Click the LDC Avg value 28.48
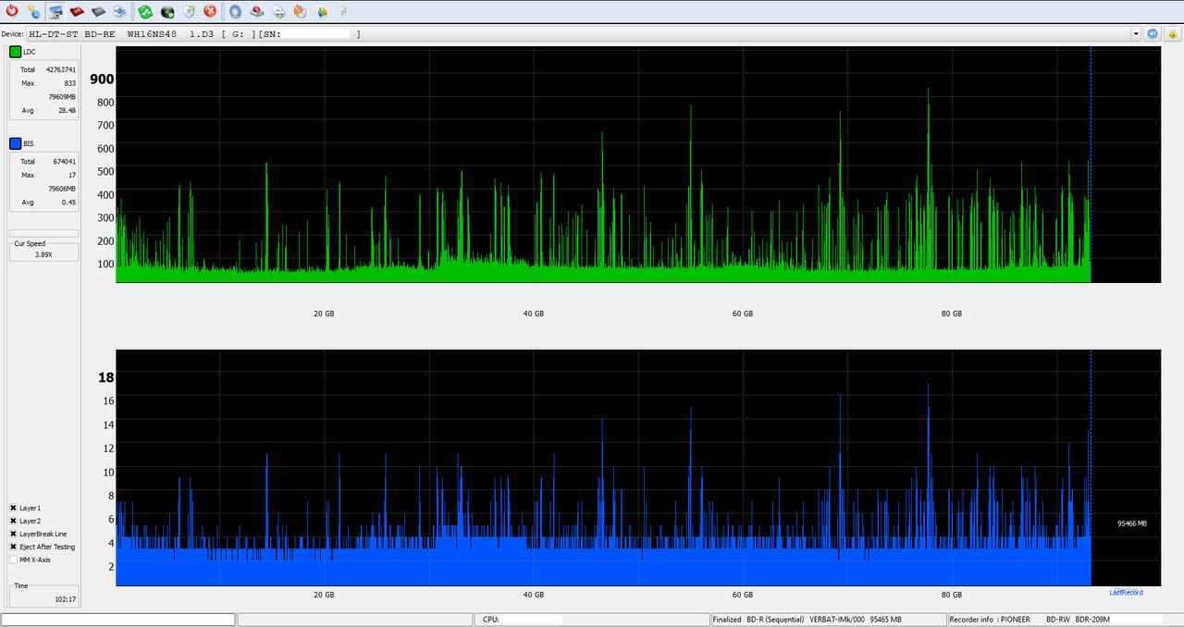The height and width of the screenshot is (627, 1184). (67, 110)
